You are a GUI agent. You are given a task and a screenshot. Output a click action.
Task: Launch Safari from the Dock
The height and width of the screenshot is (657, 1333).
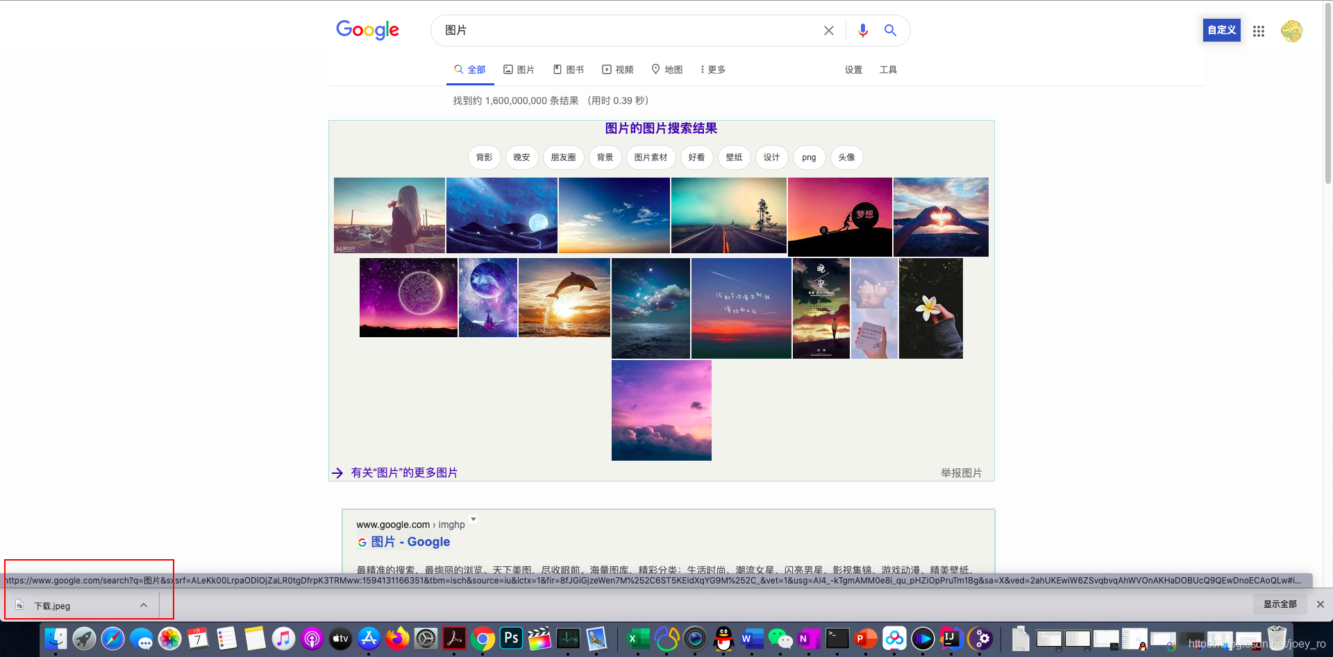[x=113, y=639]
